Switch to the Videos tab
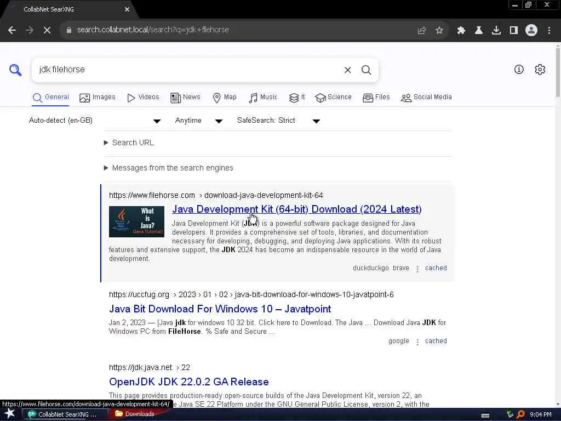 [143, 98]
